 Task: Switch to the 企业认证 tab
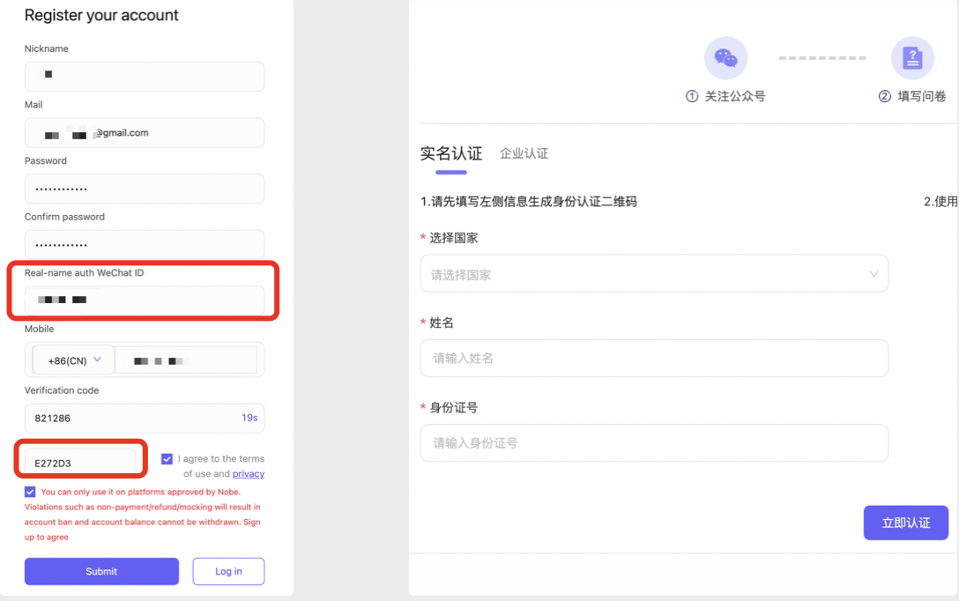point(524,154)
